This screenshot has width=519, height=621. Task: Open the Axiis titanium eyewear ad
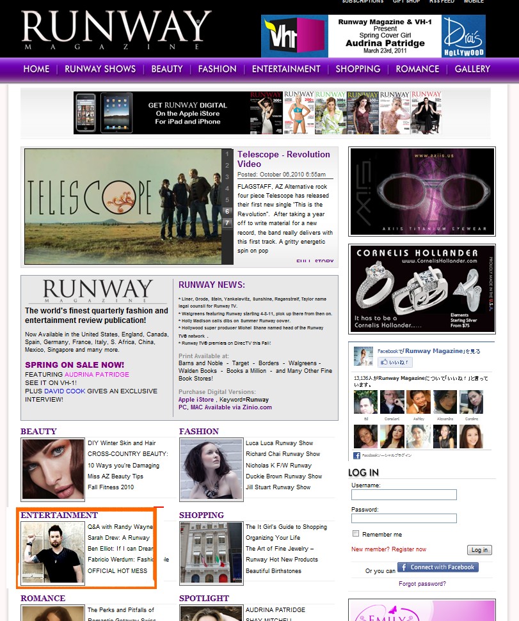(x=422, y=191)
